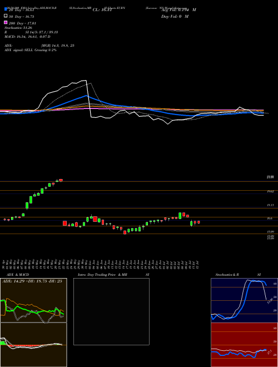Image resolution: width=278 pixels, height=367 pixels.
Task: Click the 16.6 price axis label
Action: coord(270,219)
